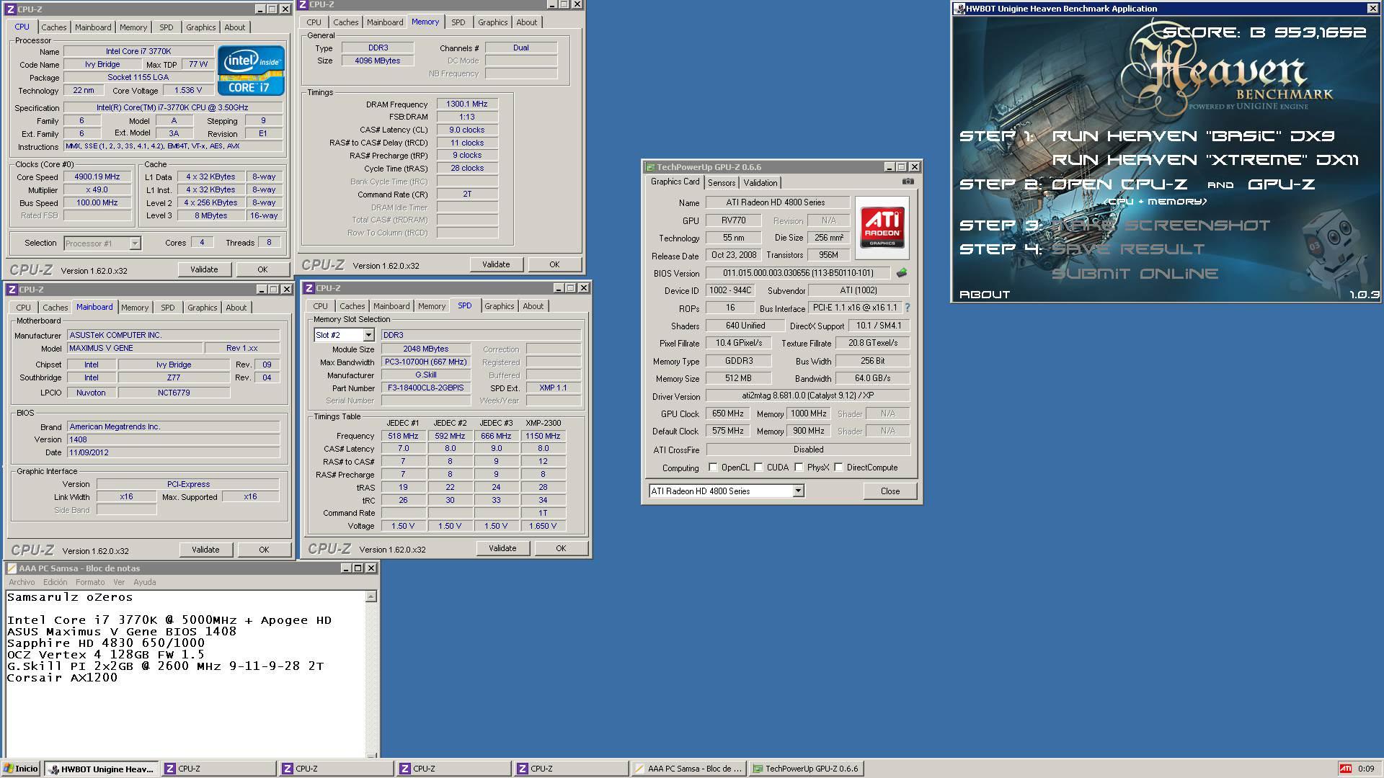Open the Slot #2 memory slot dropdown

click(x=368, y=335)
